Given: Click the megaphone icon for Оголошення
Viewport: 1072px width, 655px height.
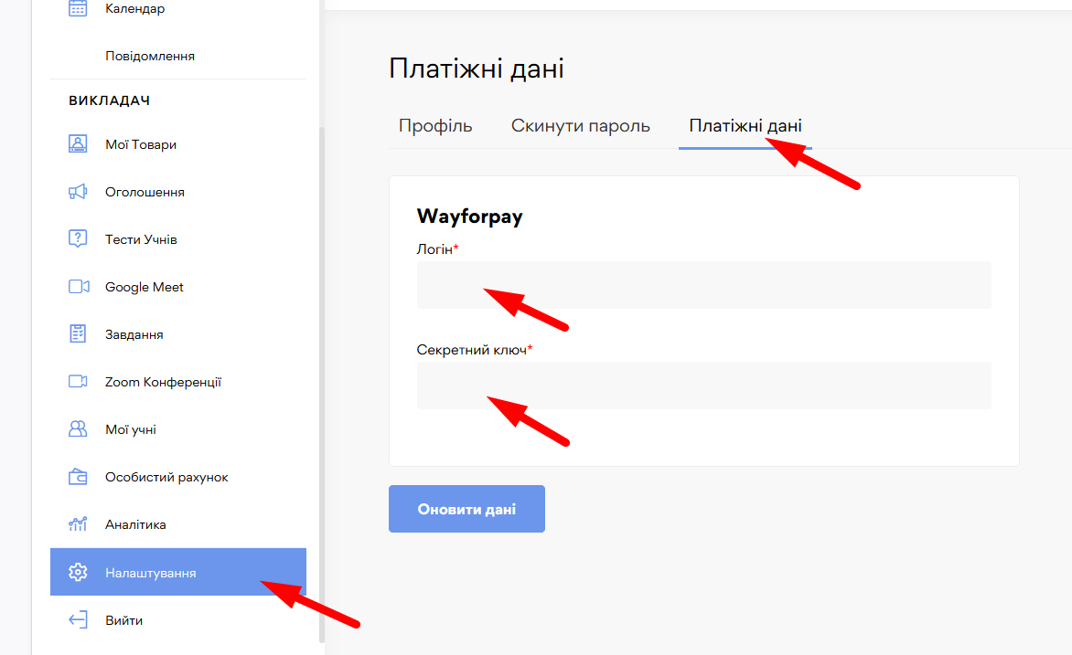Looking at the screenshot, I should coord(78,192).
